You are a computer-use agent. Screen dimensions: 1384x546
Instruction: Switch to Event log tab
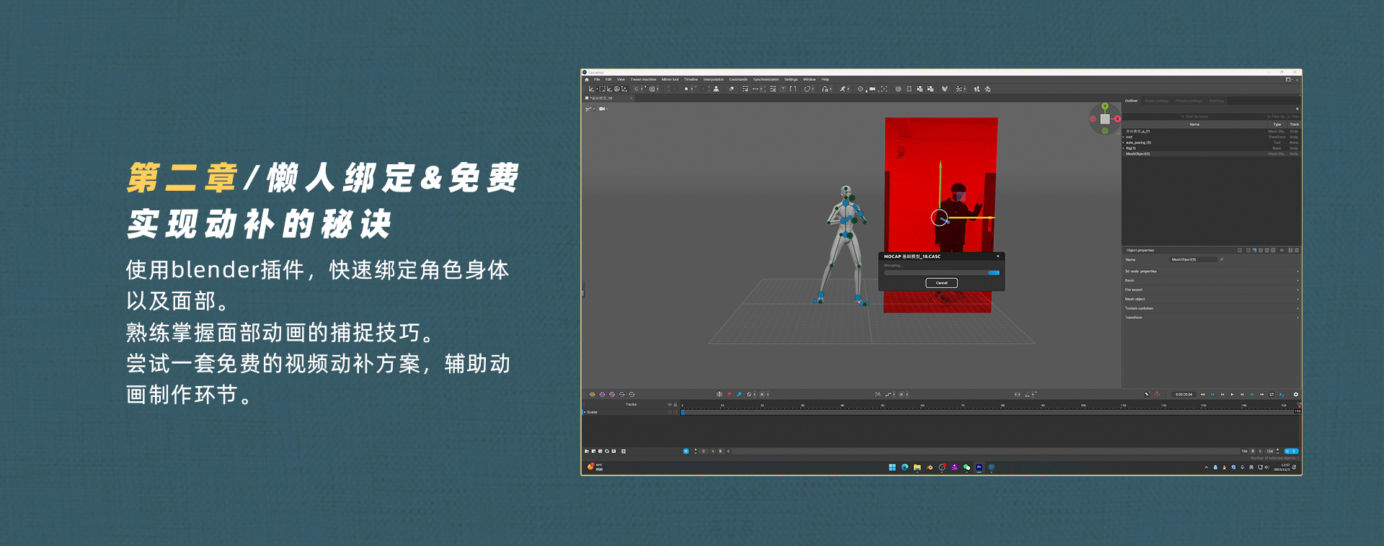(1216, 101)
